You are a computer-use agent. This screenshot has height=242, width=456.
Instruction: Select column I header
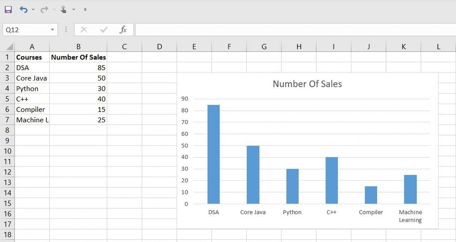[334, 46]
